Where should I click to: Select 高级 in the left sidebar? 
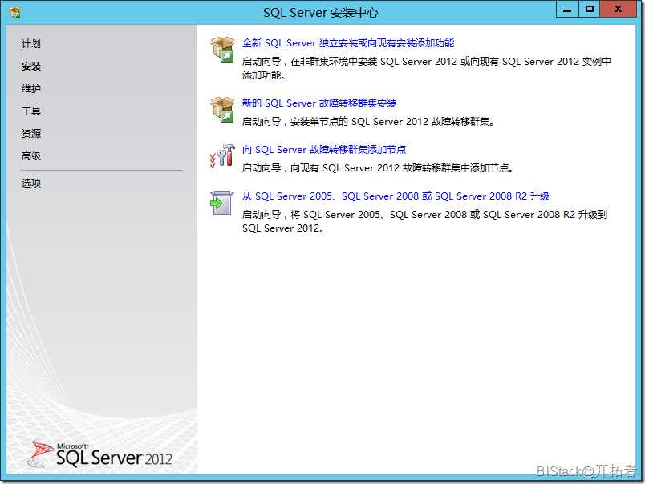click(31, 156)
